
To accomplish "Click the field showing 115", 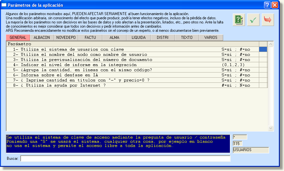I will pyautogui.click(x=238, y=143).
